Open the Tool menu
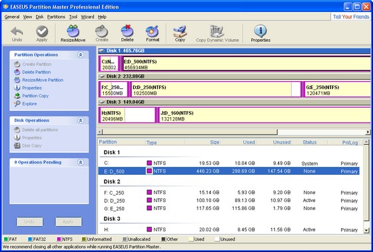373x252 pixels. (73, 17)
